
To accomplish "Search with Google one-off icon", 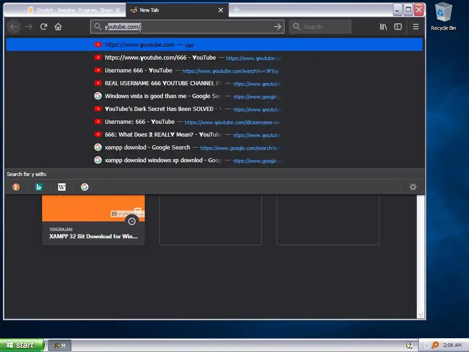I will (x=85, y=187).
